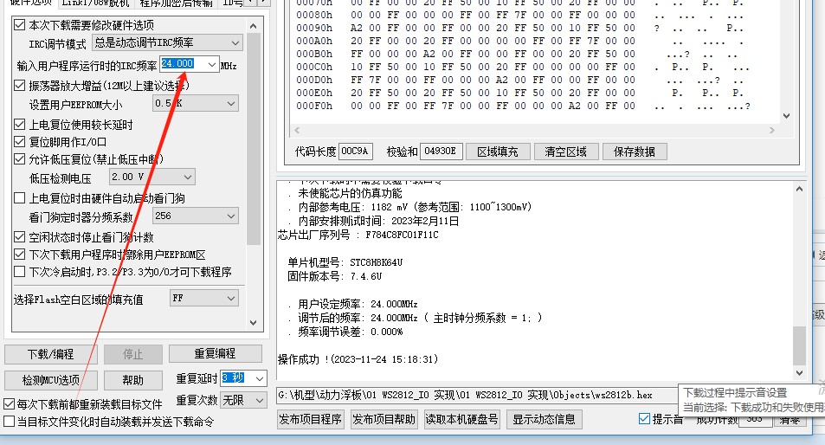Check 下次冷启动时 P3.2/P3.3 download option
Image resolution: width=825 pixels, height=445 pixels.
tap(19, 272)
